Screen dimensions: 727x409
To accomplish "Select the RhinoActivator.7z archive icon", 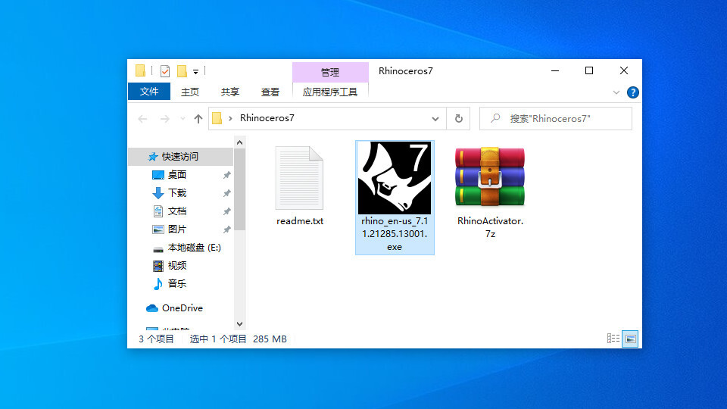I will coord(490,177).
